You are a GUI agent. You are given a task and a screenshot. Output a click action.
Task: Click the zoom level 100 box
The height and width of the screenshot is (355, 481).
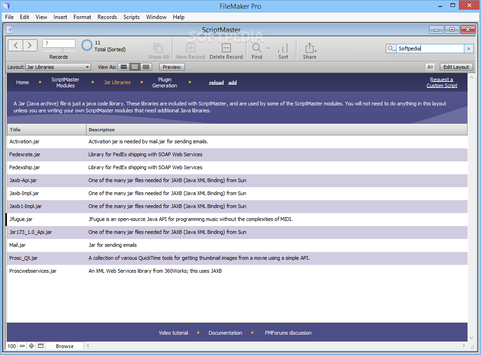pos(12,346)
